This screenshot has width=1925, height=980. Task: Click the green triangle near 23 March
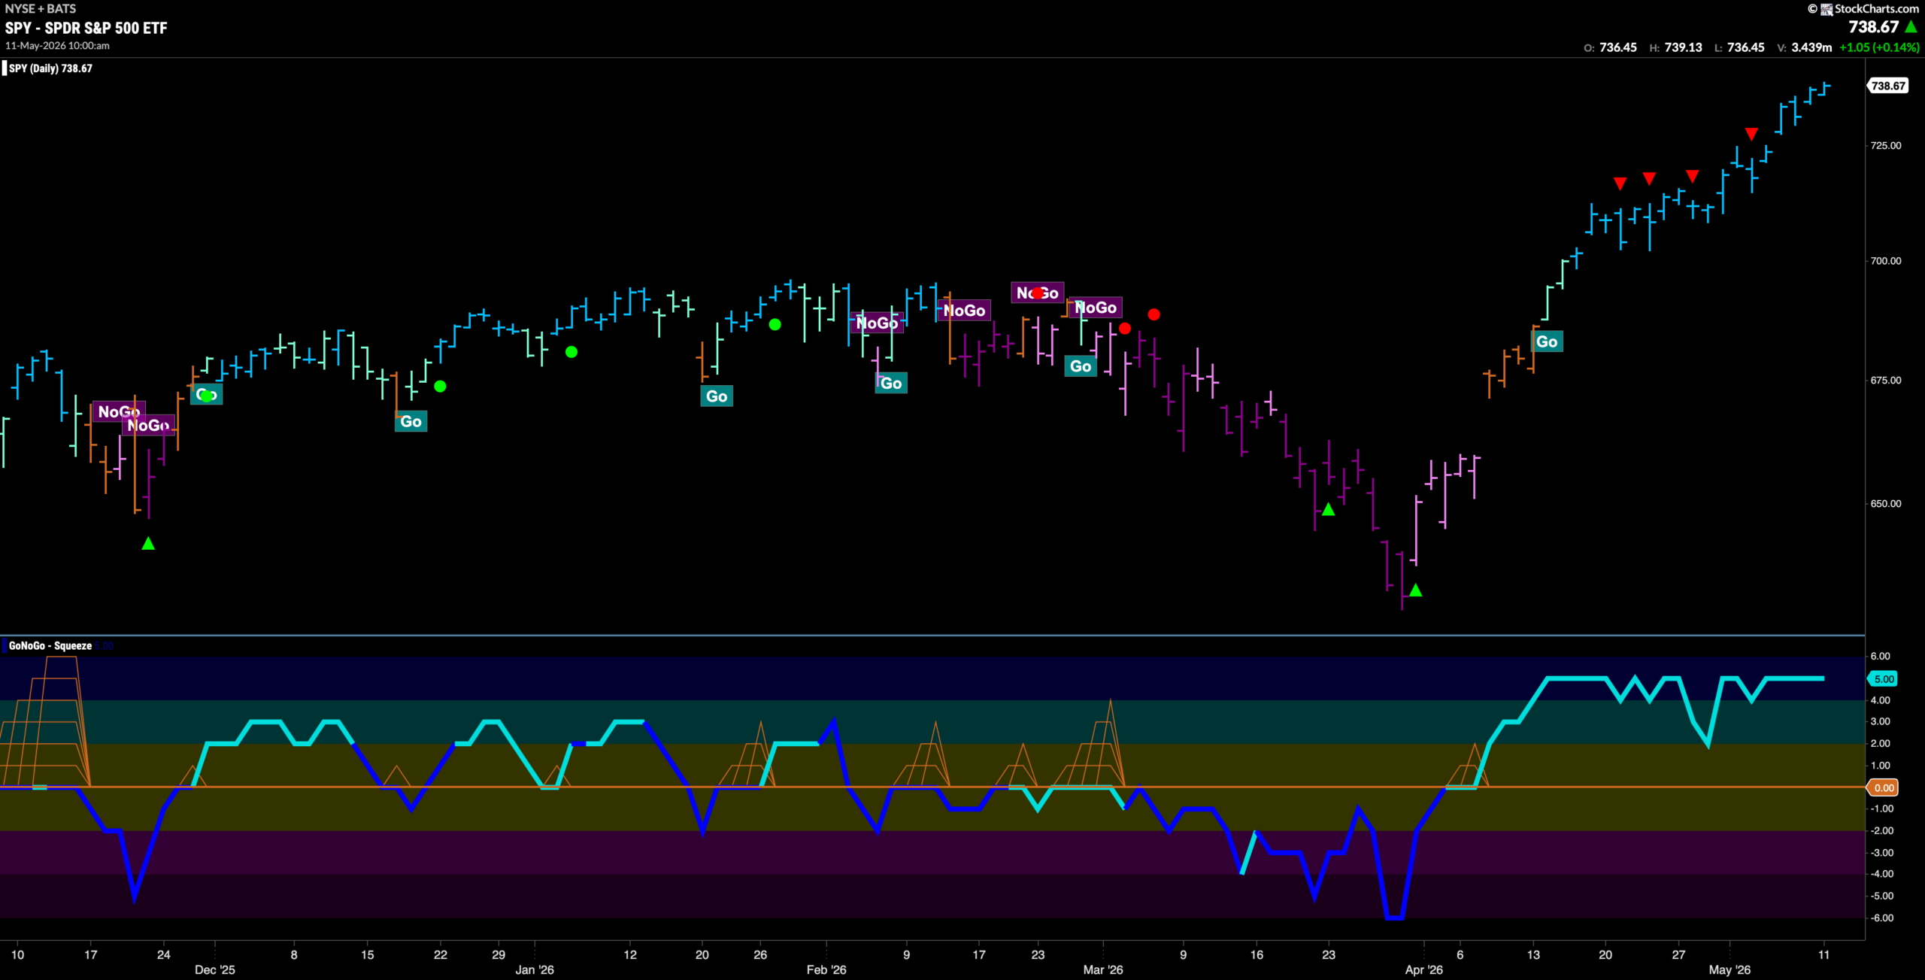(1329, 509)
